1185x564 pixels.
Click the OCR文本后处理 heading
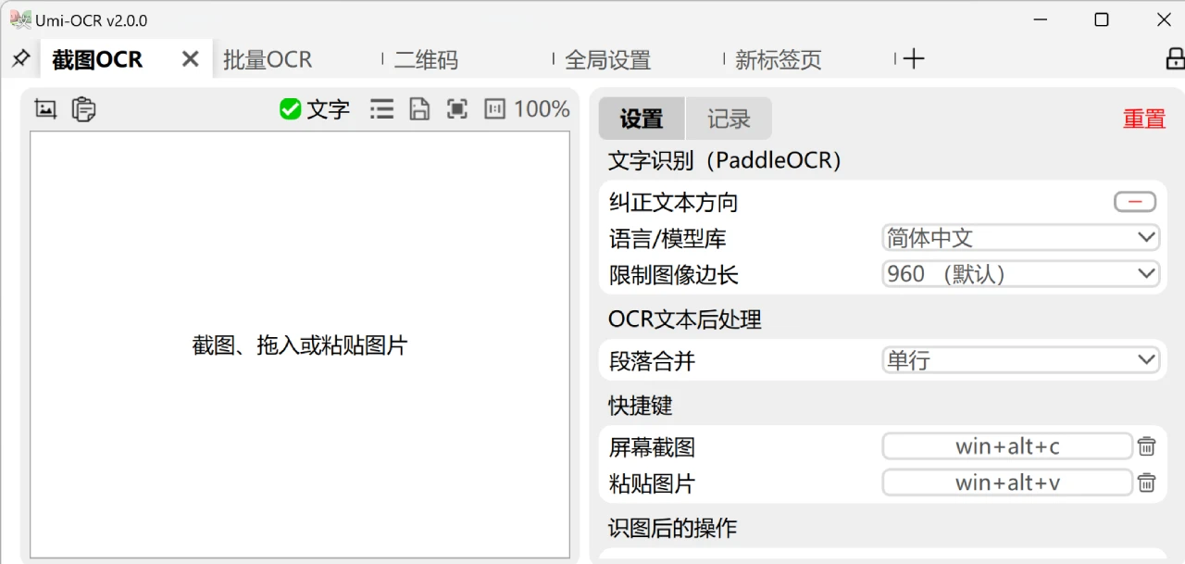[685, 320]
